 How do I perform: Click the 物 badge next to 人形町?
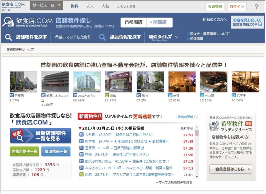tap(81, 135)
